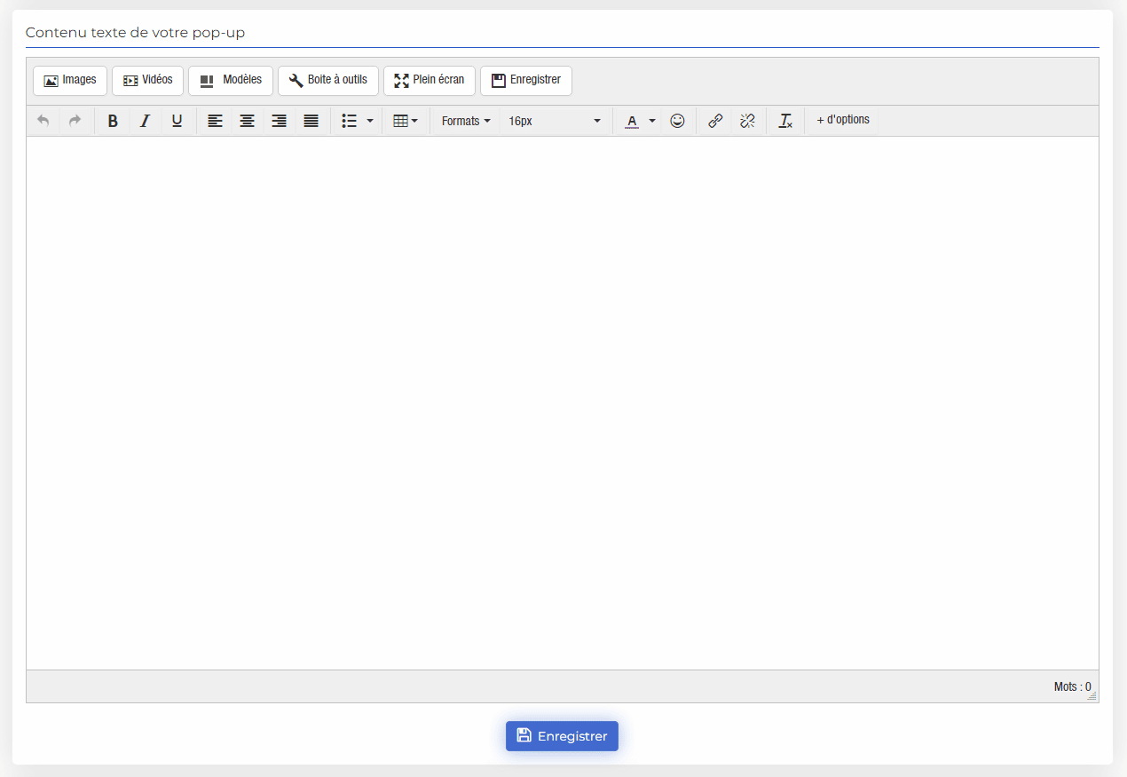Grab the editor resize handle corner

pyautogui.click(x=1092, y=696)
